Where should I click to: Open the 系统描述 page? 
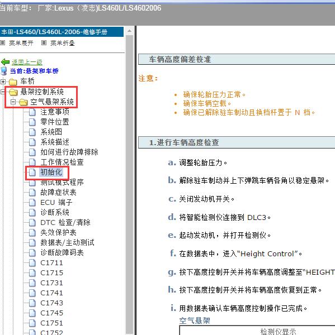coord(55,142)
